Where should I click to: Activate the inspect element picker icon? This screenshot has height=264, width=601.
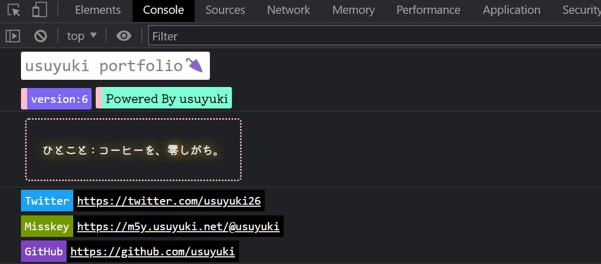coord(14,10)
